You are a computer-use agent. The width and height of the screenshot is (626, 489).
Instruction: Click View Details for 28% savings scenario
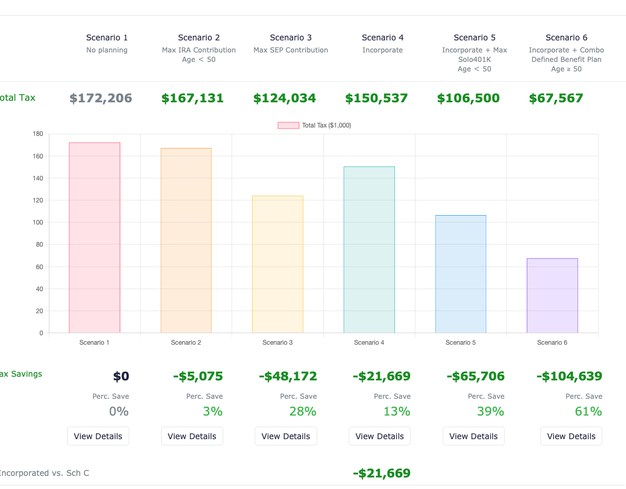[x=286, y=436]
